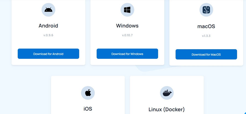The width and height of the screenshot is (246, 114).
Task: Download the app for Android
Action: [x=48, y=54]
